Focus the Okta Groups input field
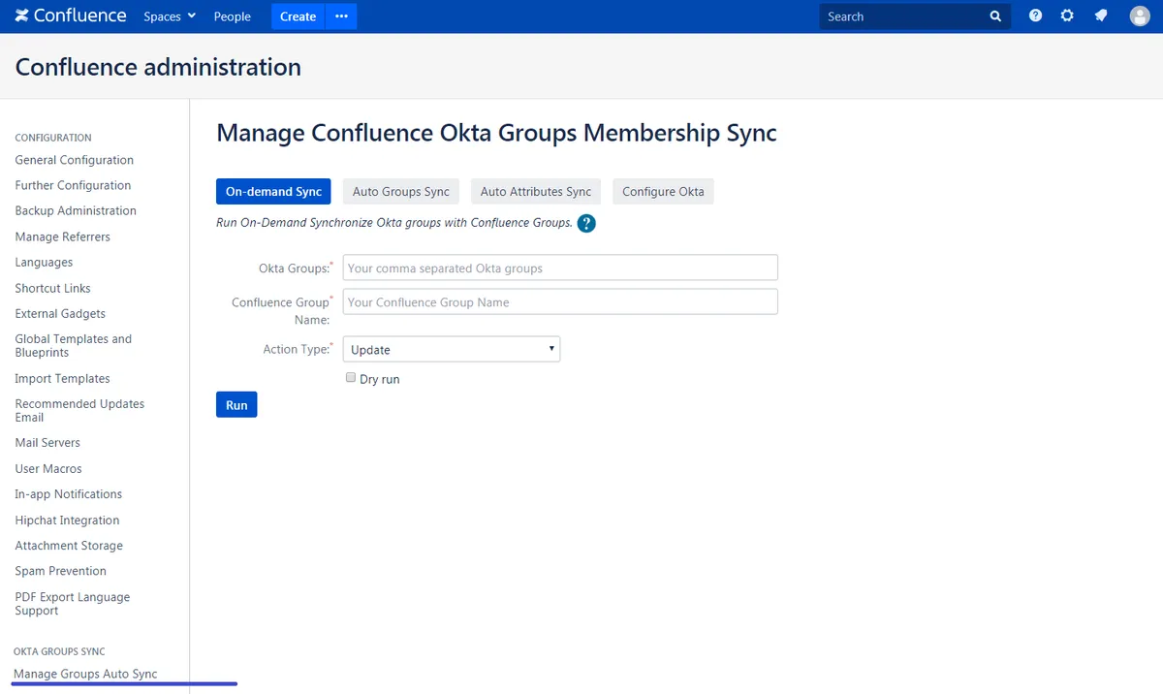 [560, 268]
